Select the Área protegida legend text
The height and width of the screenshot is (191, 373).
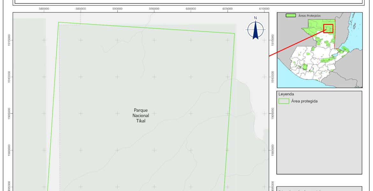point(304,101)
